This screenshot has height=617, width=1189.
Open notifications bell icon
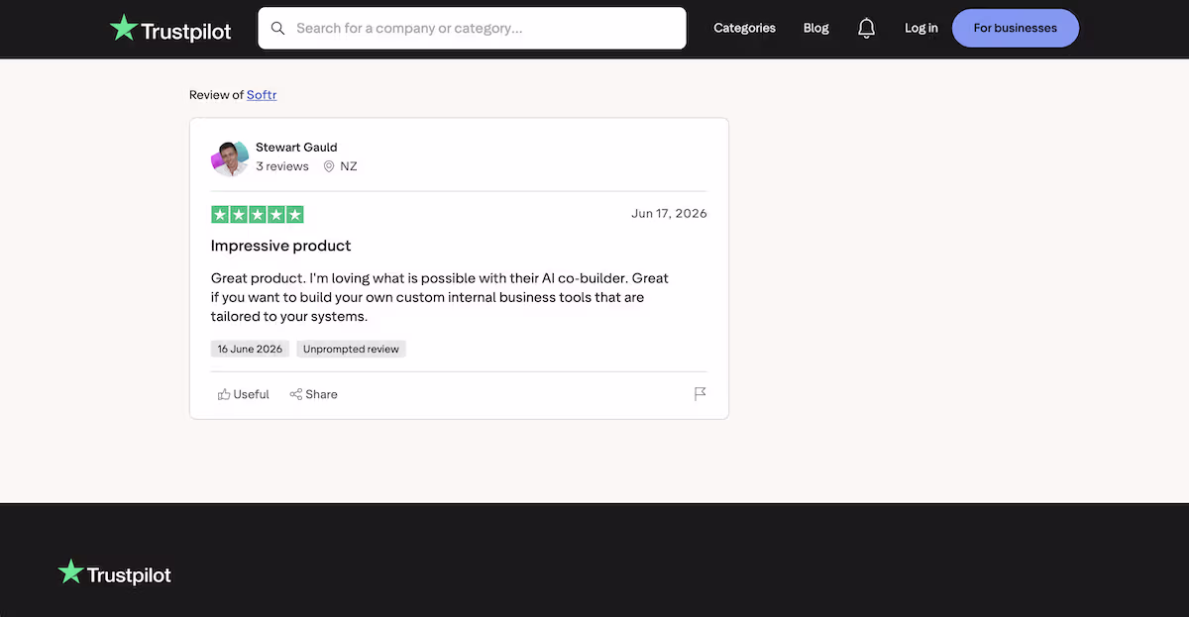click(x=867, y=28)
